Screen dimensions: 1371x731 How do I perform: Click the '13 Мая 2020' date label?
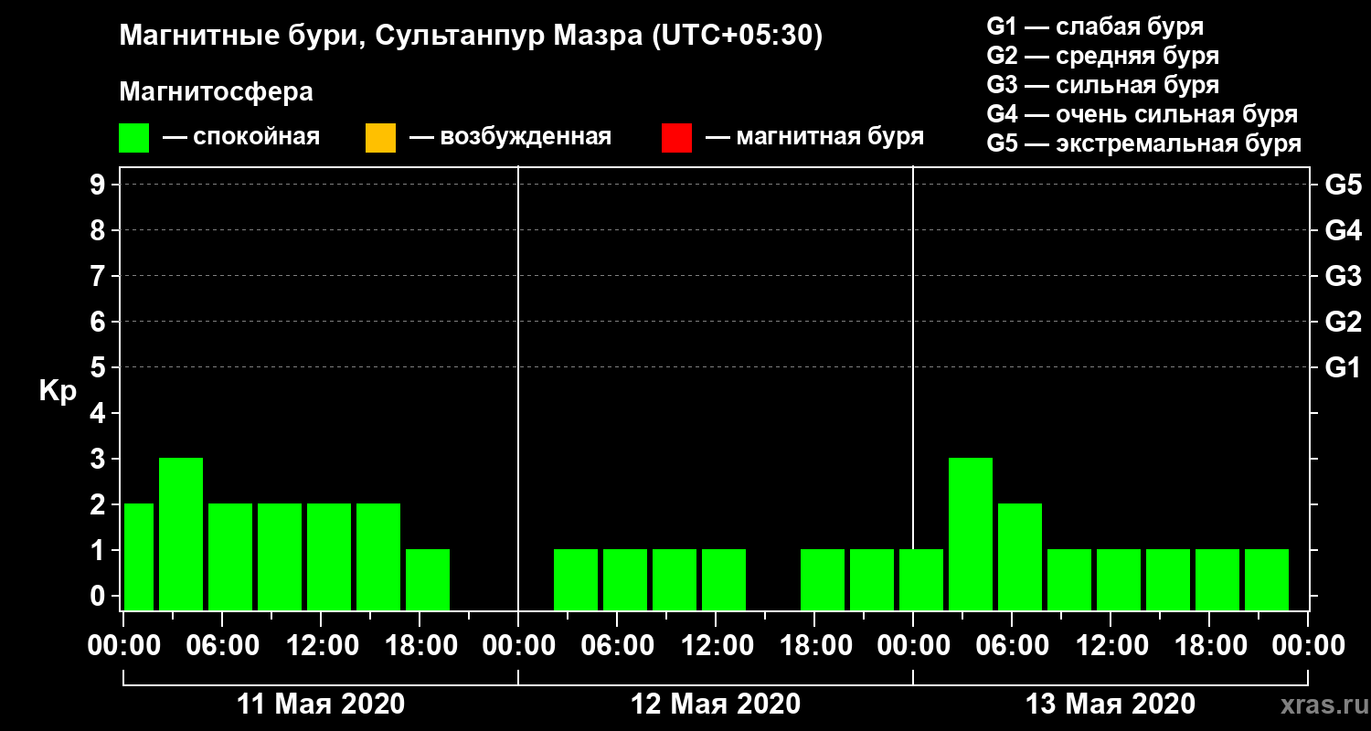coord(1111,705)
